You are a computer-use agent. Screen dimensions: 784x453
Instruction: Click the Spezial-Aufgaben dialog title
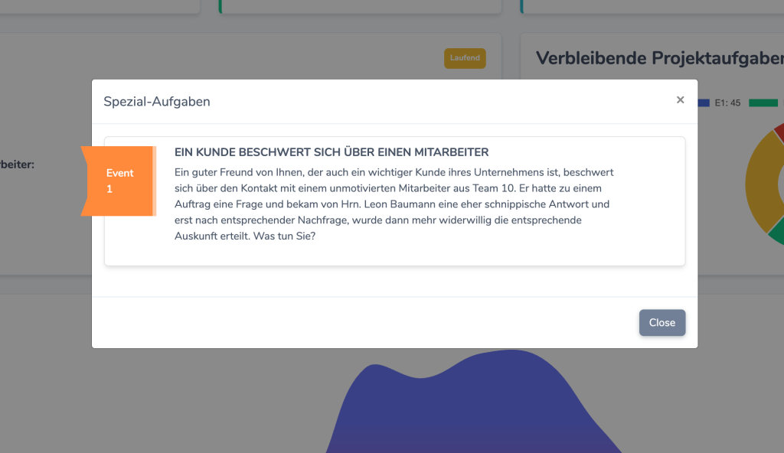[x=156, y=102]
